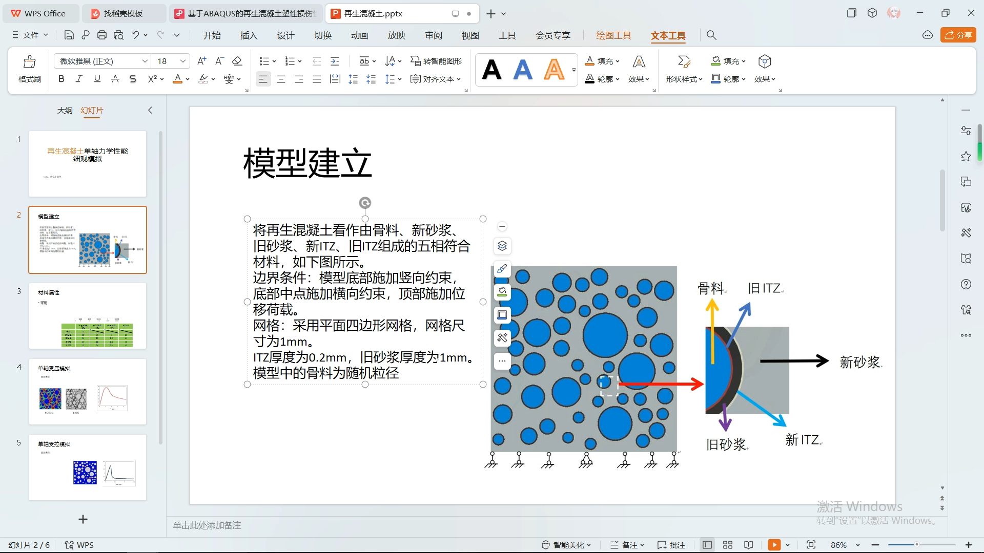Click the Undo arrow icon
The image size is (984, 553).
[135, 35]
